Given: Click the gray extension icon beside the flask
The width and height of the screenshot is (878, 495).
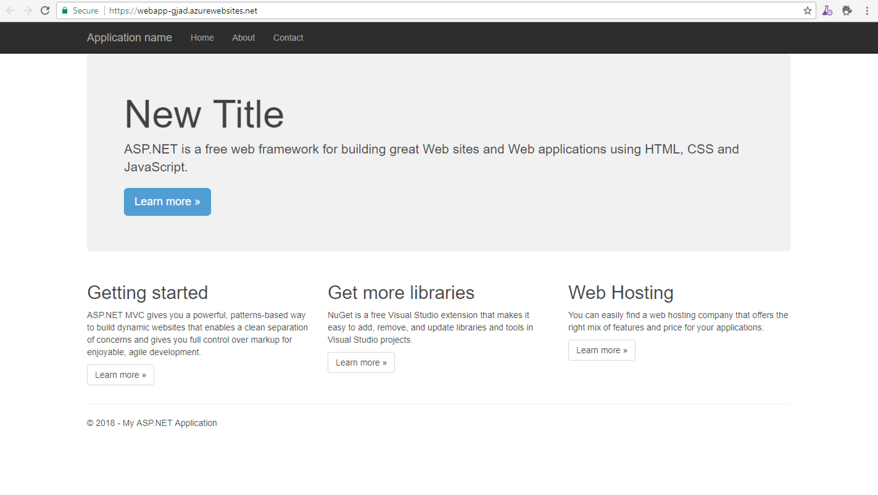Looking at the screenshot, I should (x=847, y=10).
